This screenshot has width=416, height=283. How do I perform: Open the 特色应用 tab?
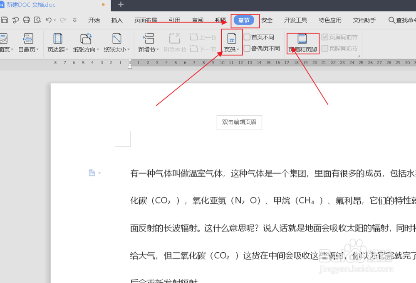[330, 20]
